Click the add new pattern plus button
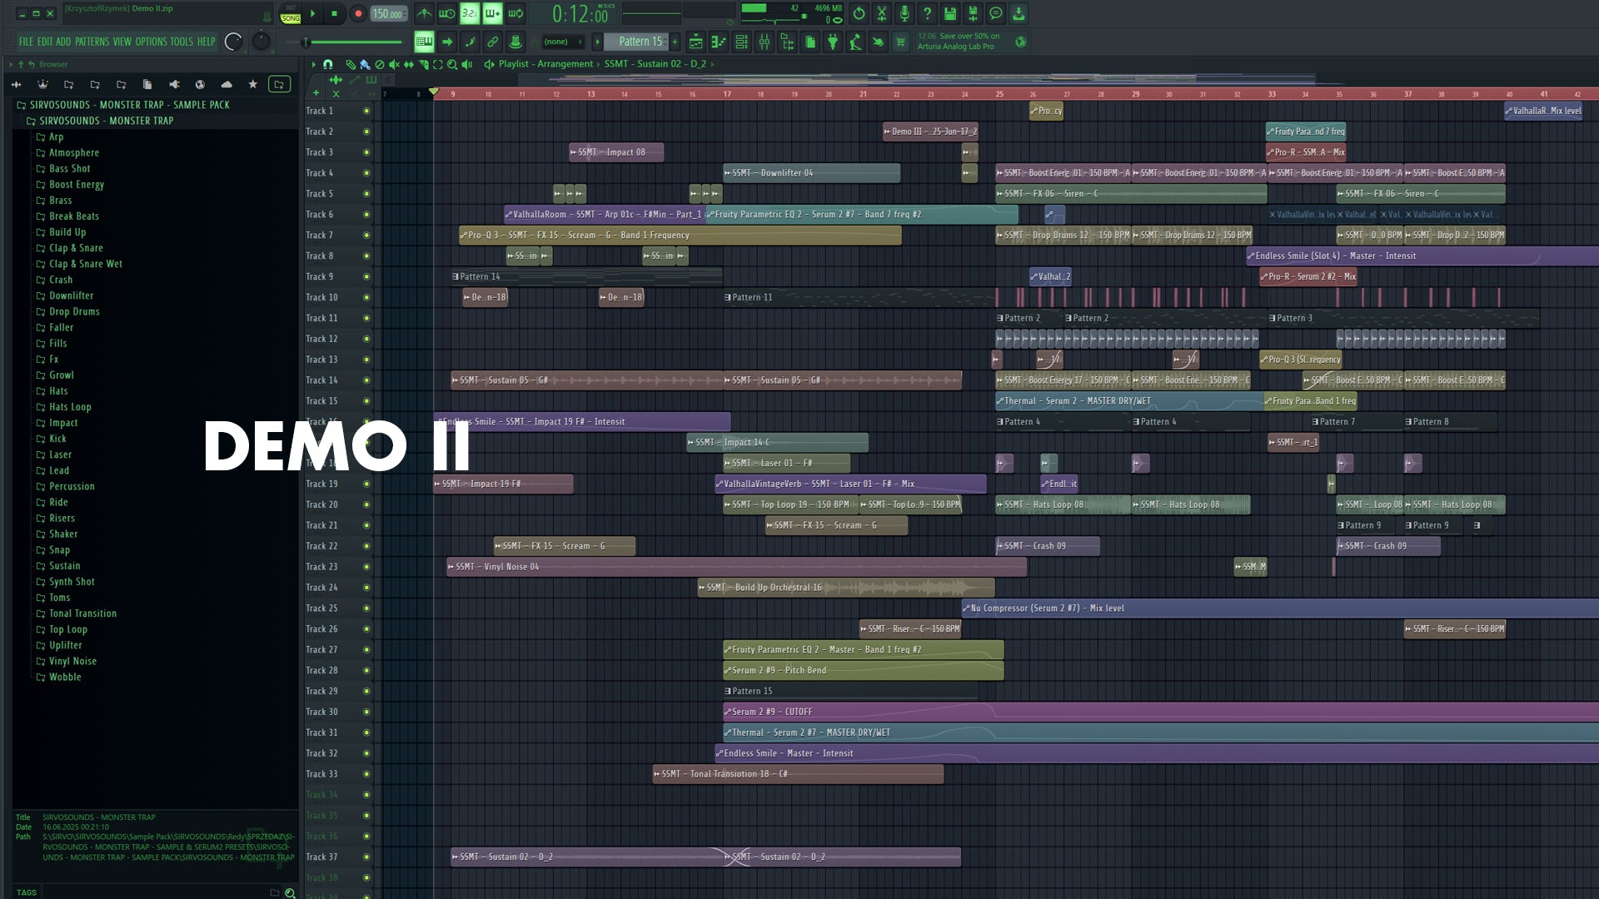1599x899 pixels. [675, 42]
